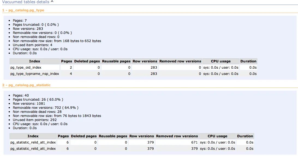Select 'Removable row versions: 0 ( 0.0% )'
The width and height of the screenshot is (298, 156).
point(42,33)
